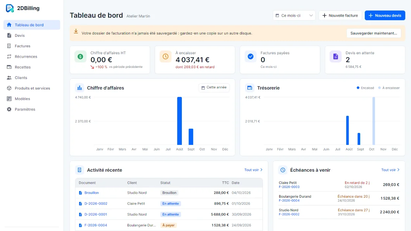
Task: Click the Nouveau devis button
Action: pos(385,16)
